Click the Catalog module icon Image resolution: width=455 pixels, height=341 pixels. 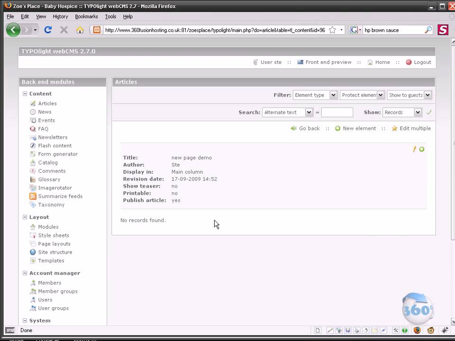tap(33, 162)
